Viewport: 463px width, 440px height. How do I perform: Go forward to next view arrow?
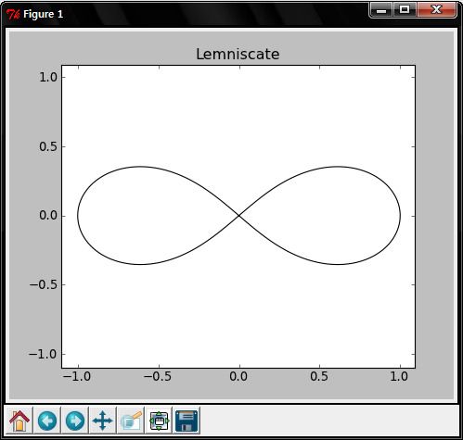(x=75, y=421)
